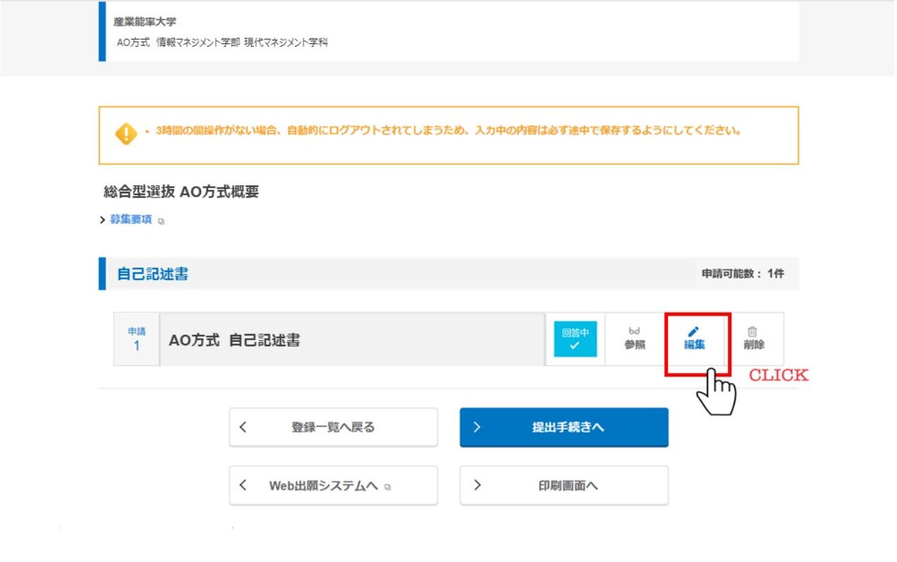The image size is (897, 562).
Task: Click the glasses icon for 参照
Action: click(634, 331)
